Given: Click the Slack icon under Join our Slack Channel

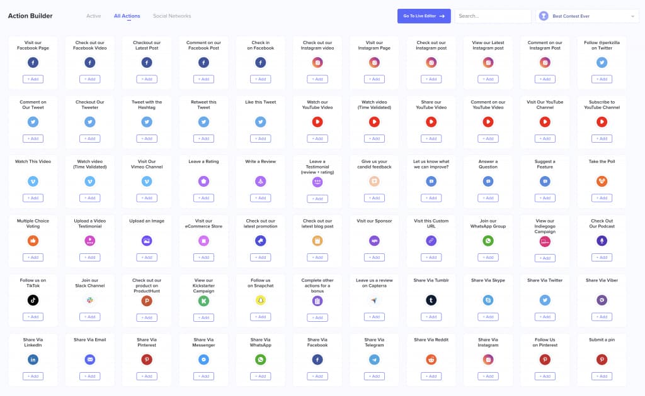Looking at the screenshot, I should [x=89, y=300].
